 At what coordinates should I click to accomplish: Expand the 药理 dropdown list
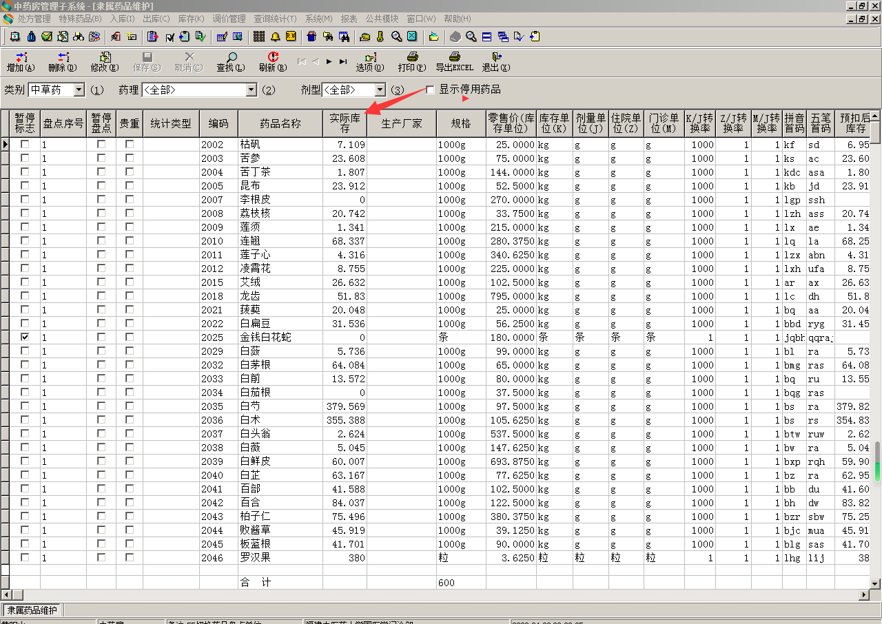251,90
